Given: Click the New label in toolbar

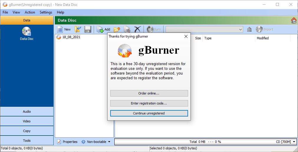Looking at the screenshot, I should click(67, 29).
